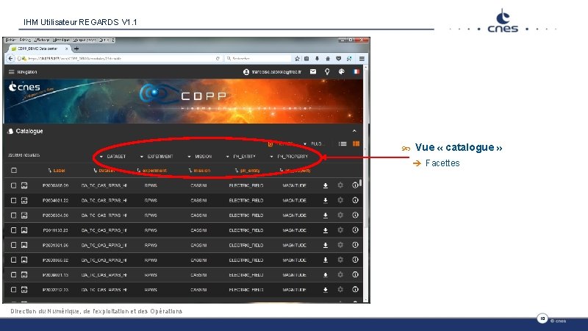The image size is (588, 331).
Task: Expand the PH_PROPERTY facet dropdown
Action: point(289,157)
